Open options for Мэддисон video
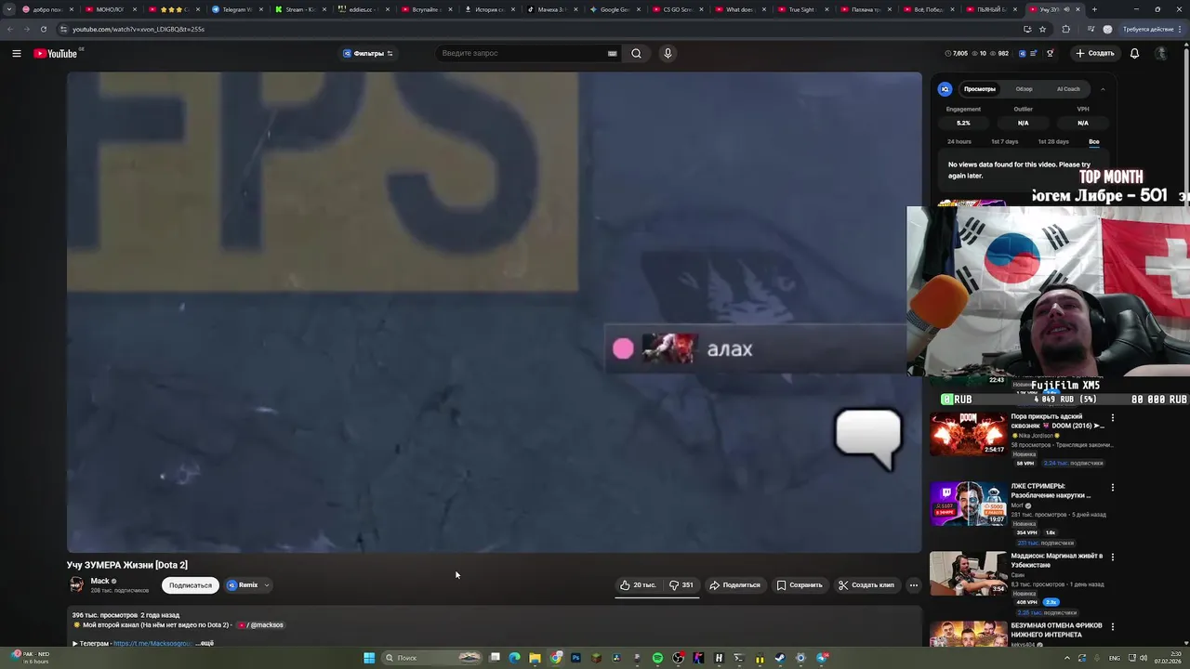This screenshot has width=1190, height=669. (x=1113, y=557)
